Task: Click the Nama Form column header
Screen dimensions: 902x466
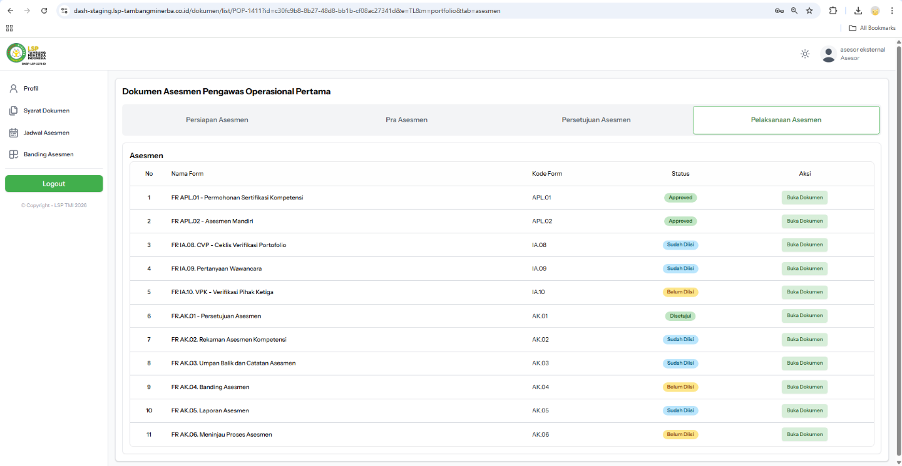Action: click(188, 174)
